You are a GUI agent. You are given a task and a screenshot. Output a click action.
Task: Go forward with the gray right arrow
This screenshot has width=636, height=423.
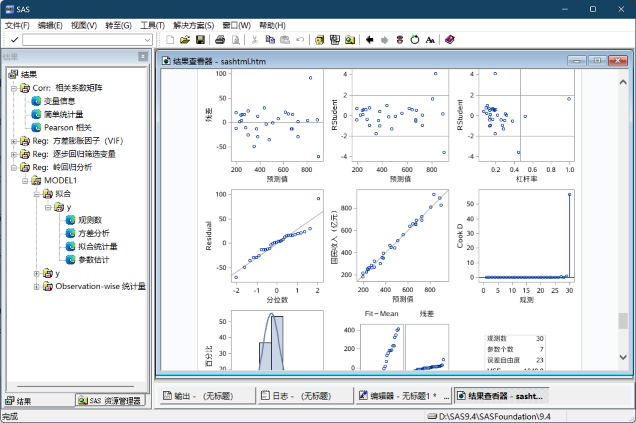(384, 40)
